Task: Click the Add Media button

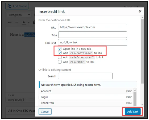Action: [17, 6]
